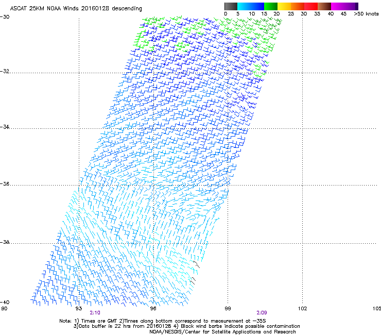Click the 'NOAA/NESDIS/Center for Satellite Applications and Research' credit
381x335 pixels.
point(222,332)
